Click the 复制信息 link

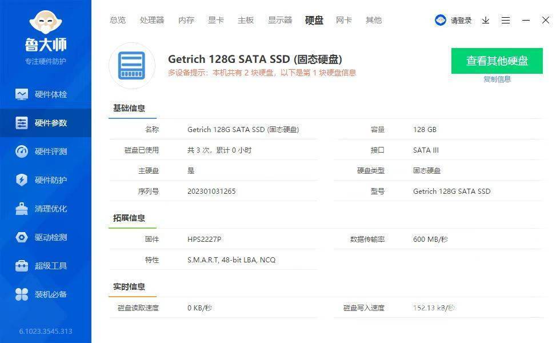[x=497, y=79]
